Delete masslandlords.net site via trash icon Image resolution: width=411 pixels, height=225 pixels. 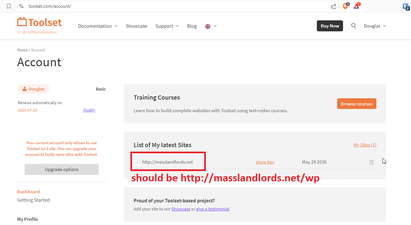371,162
